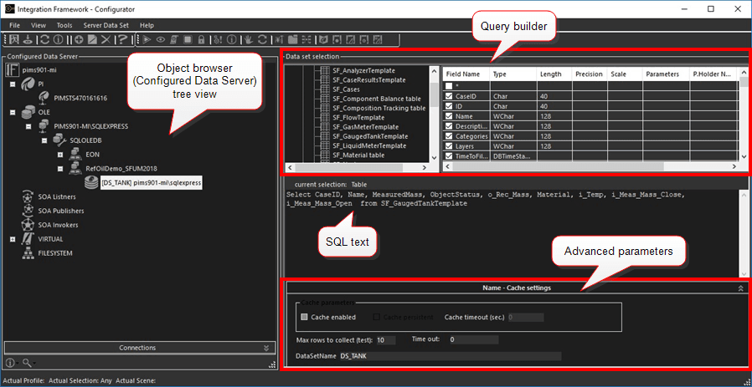
Task: Click the Parameters column header
Action: tap(666, 74)
